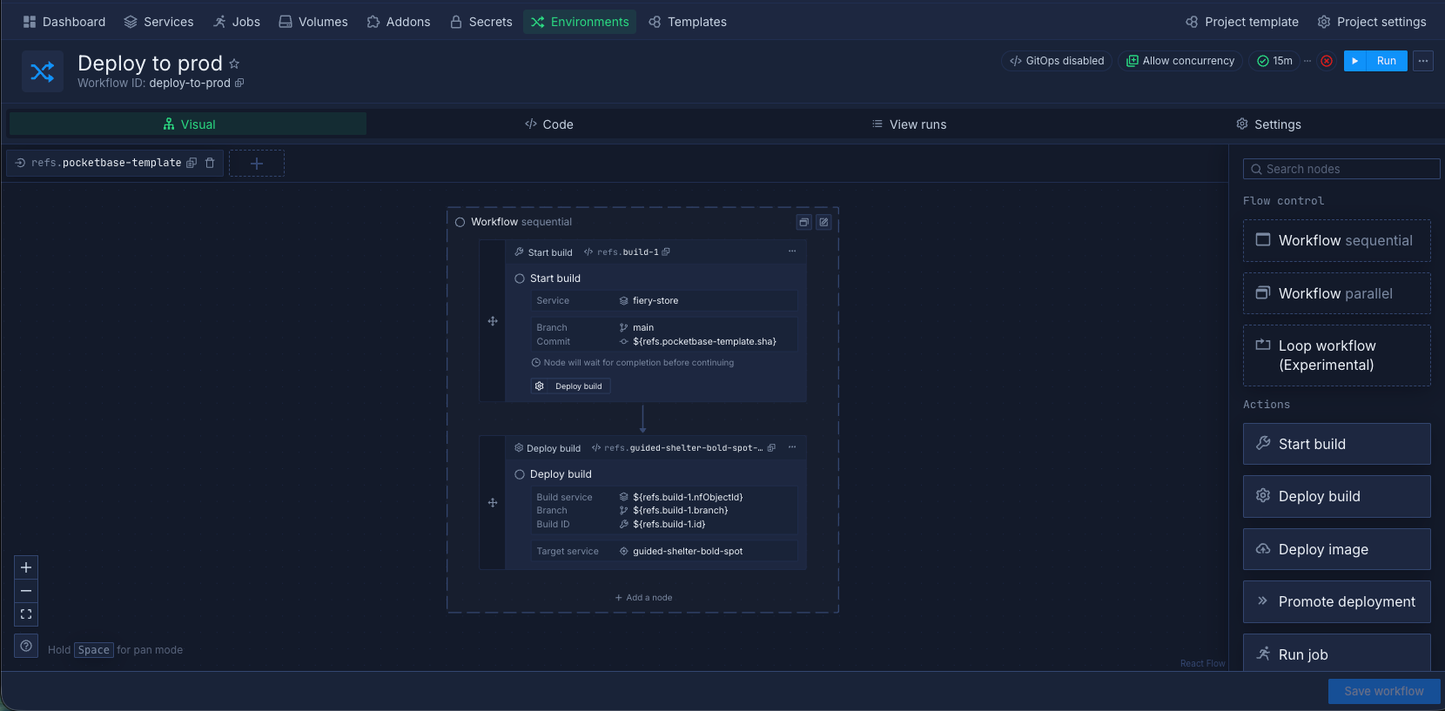Viewport: 1445px width, 711px height.
Task: Zoom in on the workflow canvas
Action: (26, 567)
